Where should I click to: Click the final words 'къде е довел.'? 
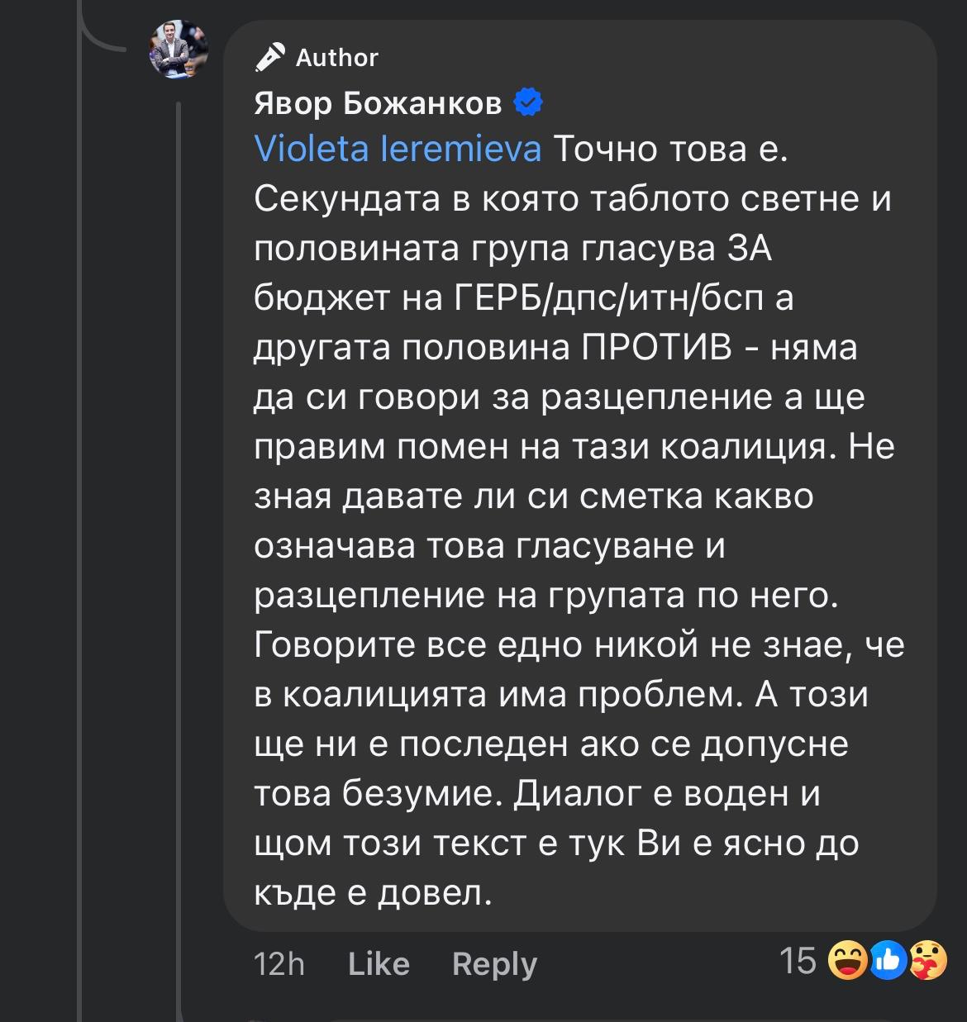[x=373, y=893]
